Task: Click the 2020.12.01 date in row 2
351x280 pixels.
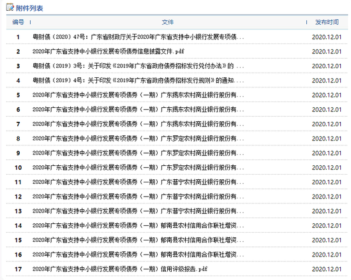Action: point(327,52)
